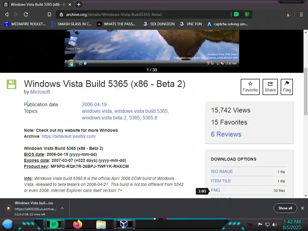
Task: Click the volume speaker tray icon
Action: (275, 224)
